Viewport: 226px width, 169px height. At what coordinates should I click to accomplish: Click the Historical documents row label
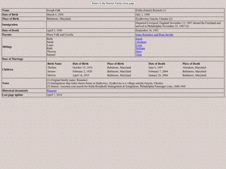point(15,91)
